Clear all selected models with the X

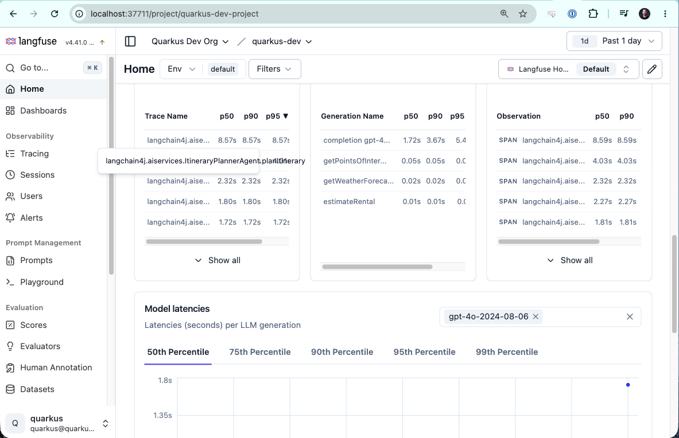coord(630,317)
